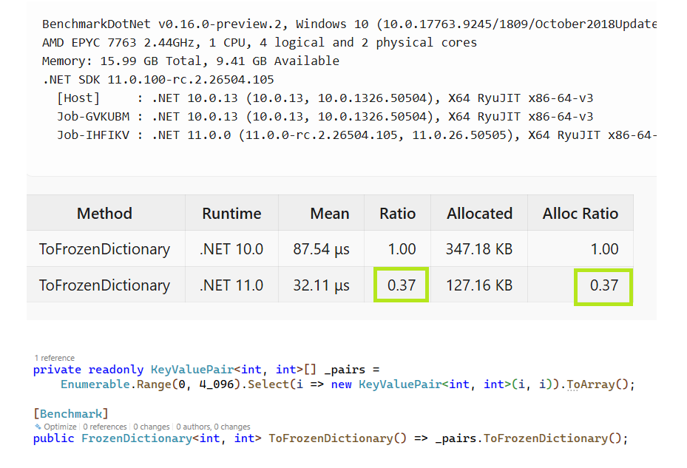Viewport: 687px width, 468px height.
Task: Click the .NET SDK 11.0.100-rc.2.26504.105 line
Action: 158,79
